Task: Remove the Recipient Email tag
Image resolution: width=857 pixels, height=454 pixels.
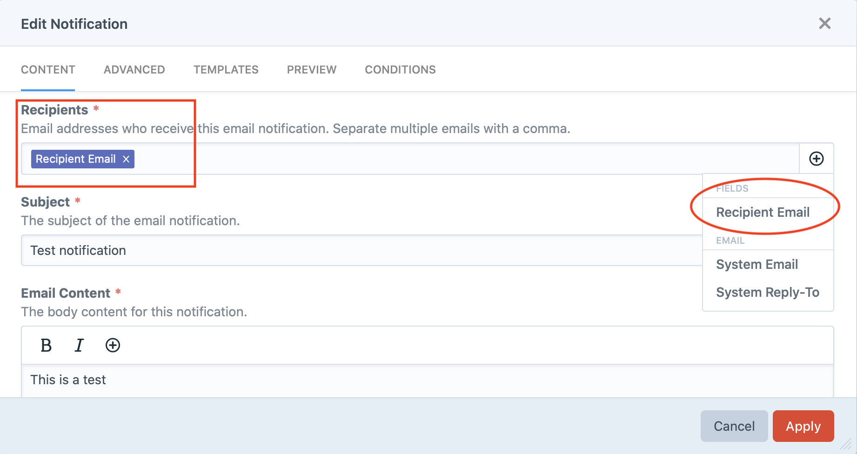Action: [x=125, y=159]
